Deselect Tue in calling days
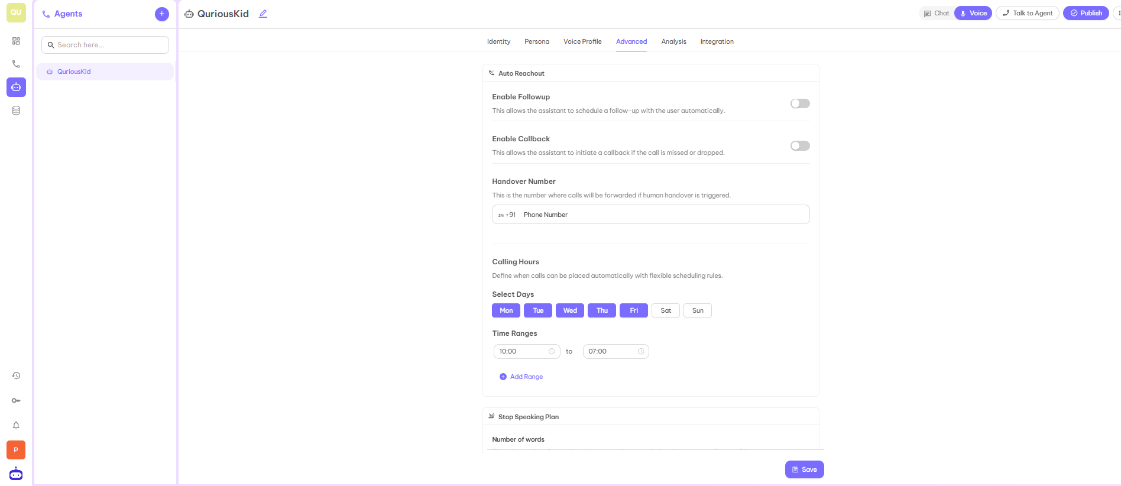 point(538,310)
